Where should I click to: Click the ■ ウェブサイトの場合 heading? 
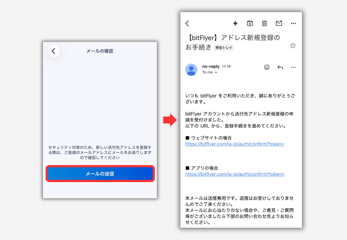[x=208, y=138]
